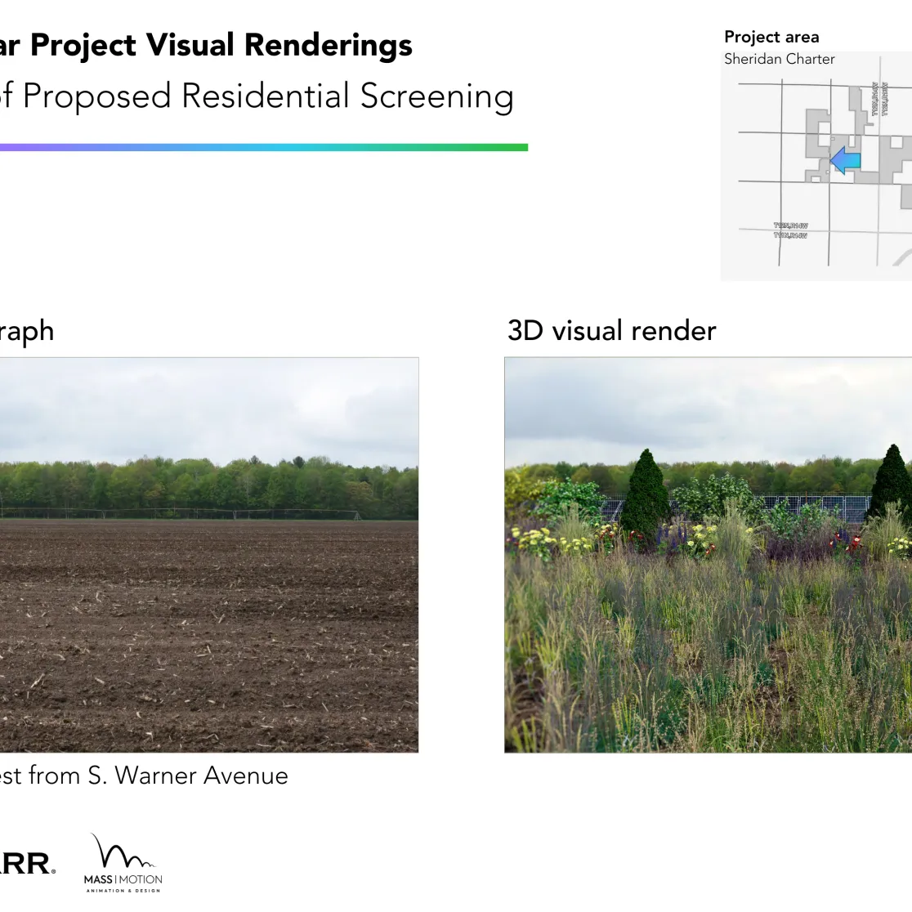Screen dimensions: 912x912
Task: Select the T12N,R14W township label on the map
Action: click(x=789, y=226)
